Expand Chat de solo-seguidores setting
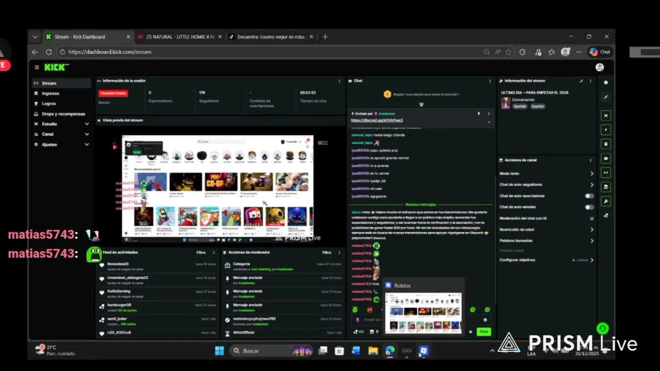 [x=547, y=184]
